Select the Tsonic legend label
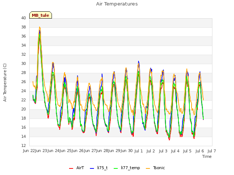234x175 pixels. [159, 168]
